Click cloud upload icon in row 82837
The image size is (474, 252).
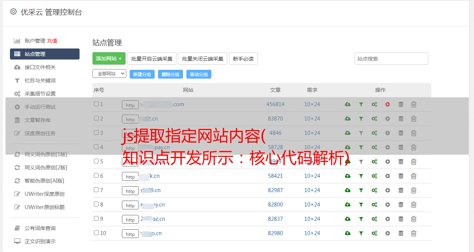[x=348, y=219]
